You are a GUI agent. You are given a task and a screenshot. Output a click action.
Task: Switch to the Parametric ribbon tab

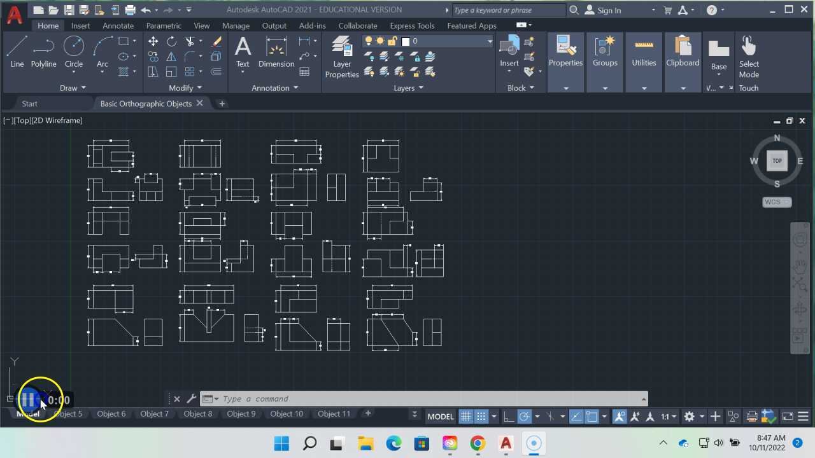click(164, 25)
